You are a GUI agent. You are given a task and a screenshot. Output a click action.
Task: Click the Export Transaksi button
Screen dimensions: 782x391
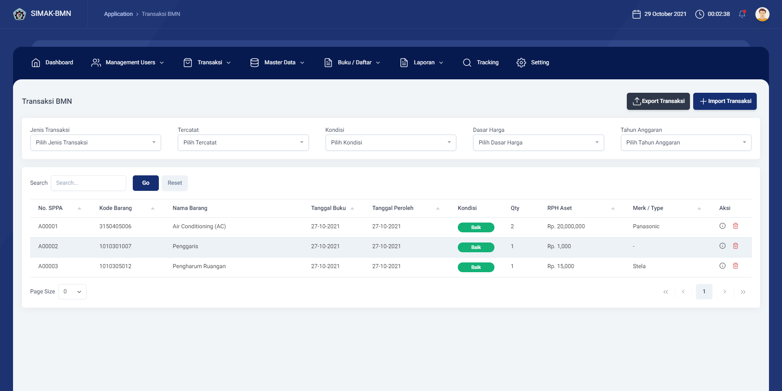(x=658, y=101)
